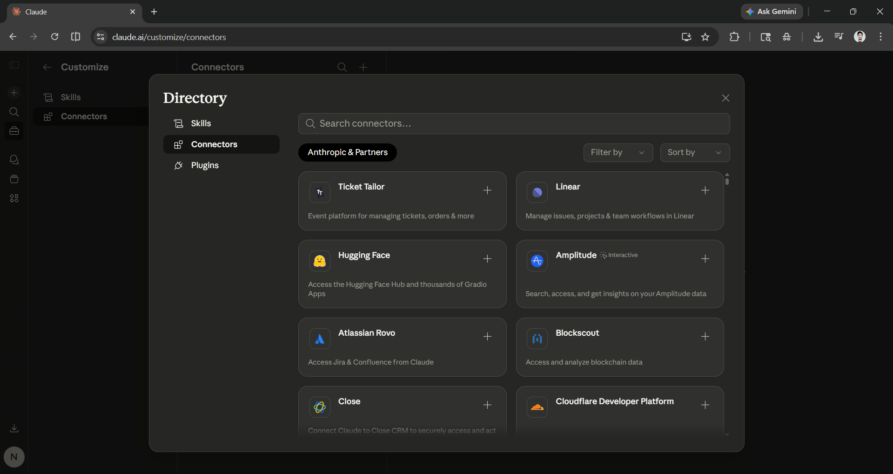Add the Linear connector with its plus button
Image resolution: width=893 pixels, height=474 pixels.
705,190
